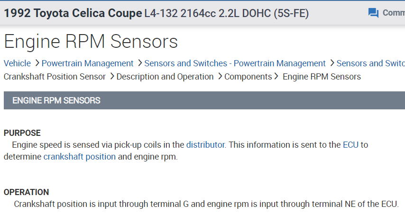Click the chevron before Description and Operation
The width and height of the screenshot is (405, 214).
[x=111, y=77]
